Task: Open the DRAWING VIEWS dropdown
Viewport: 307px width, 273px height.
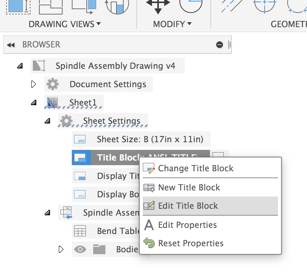Action: click(x=65, y=24)
